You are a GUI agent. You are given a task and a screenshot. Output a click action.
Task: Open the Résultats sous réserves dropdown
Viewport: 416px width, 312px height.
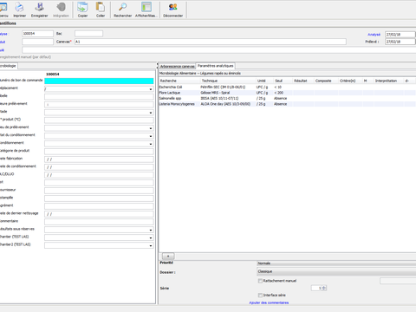point(151,230)
